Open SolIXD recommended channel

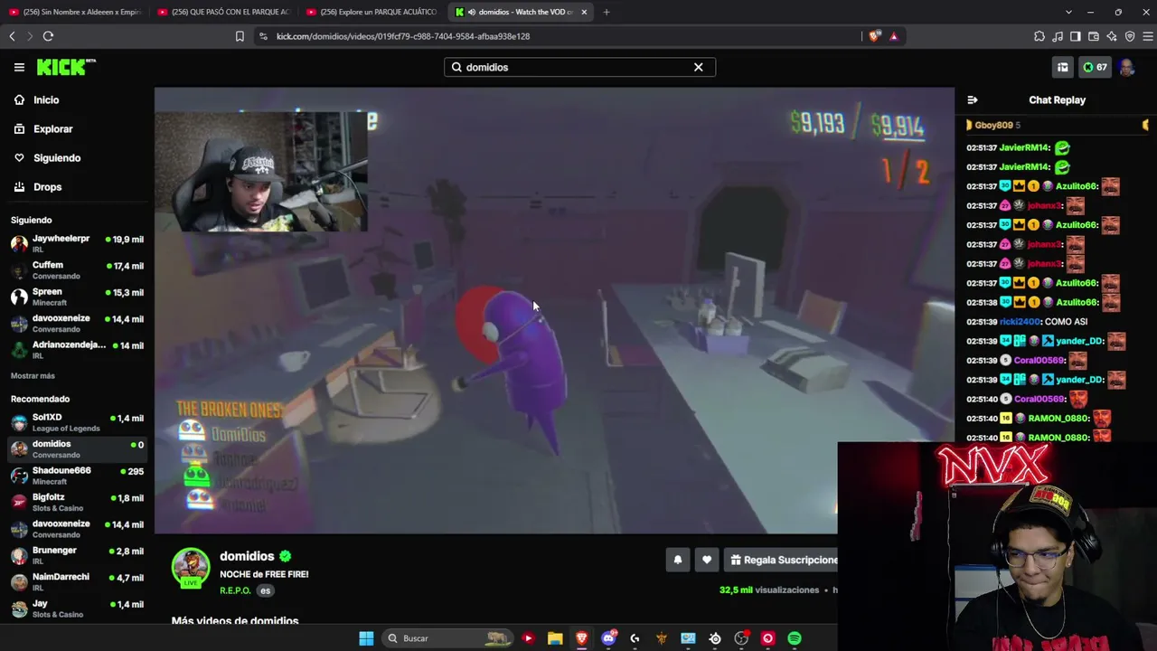click(x=77, y=422)
